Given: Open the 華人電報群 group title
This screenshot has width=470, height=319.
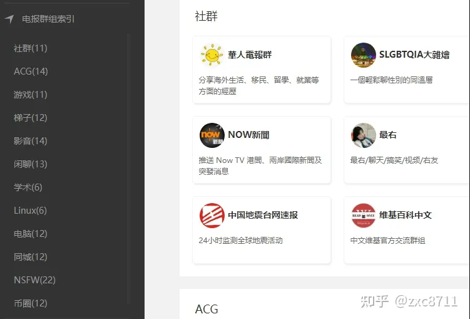Looking at the screenshot, I should click(x=250, y=55).
